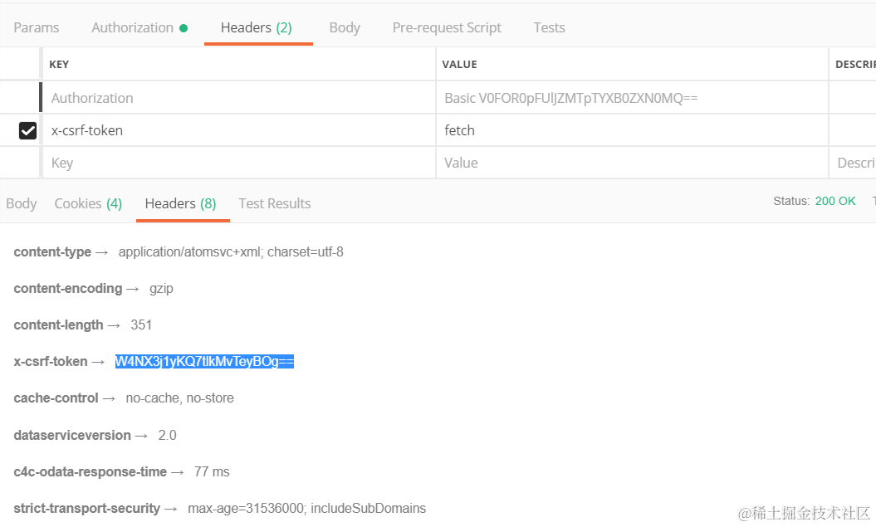The height and width of the screenshot is (527, 876).
Task: Select the response Headers (8) tab
Action: tap(180, 204)
